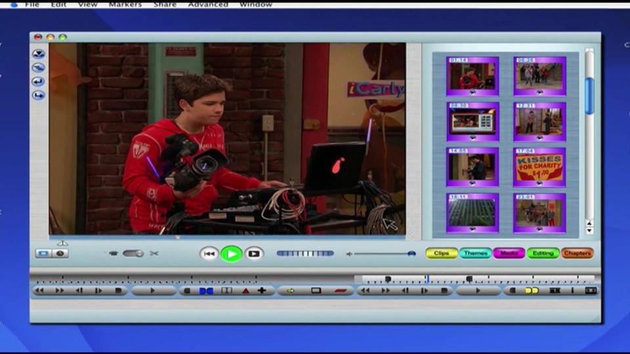Click rewind in toolbar under the clips pane
Screen dimensions: 630x354
[x=365, y=290]
